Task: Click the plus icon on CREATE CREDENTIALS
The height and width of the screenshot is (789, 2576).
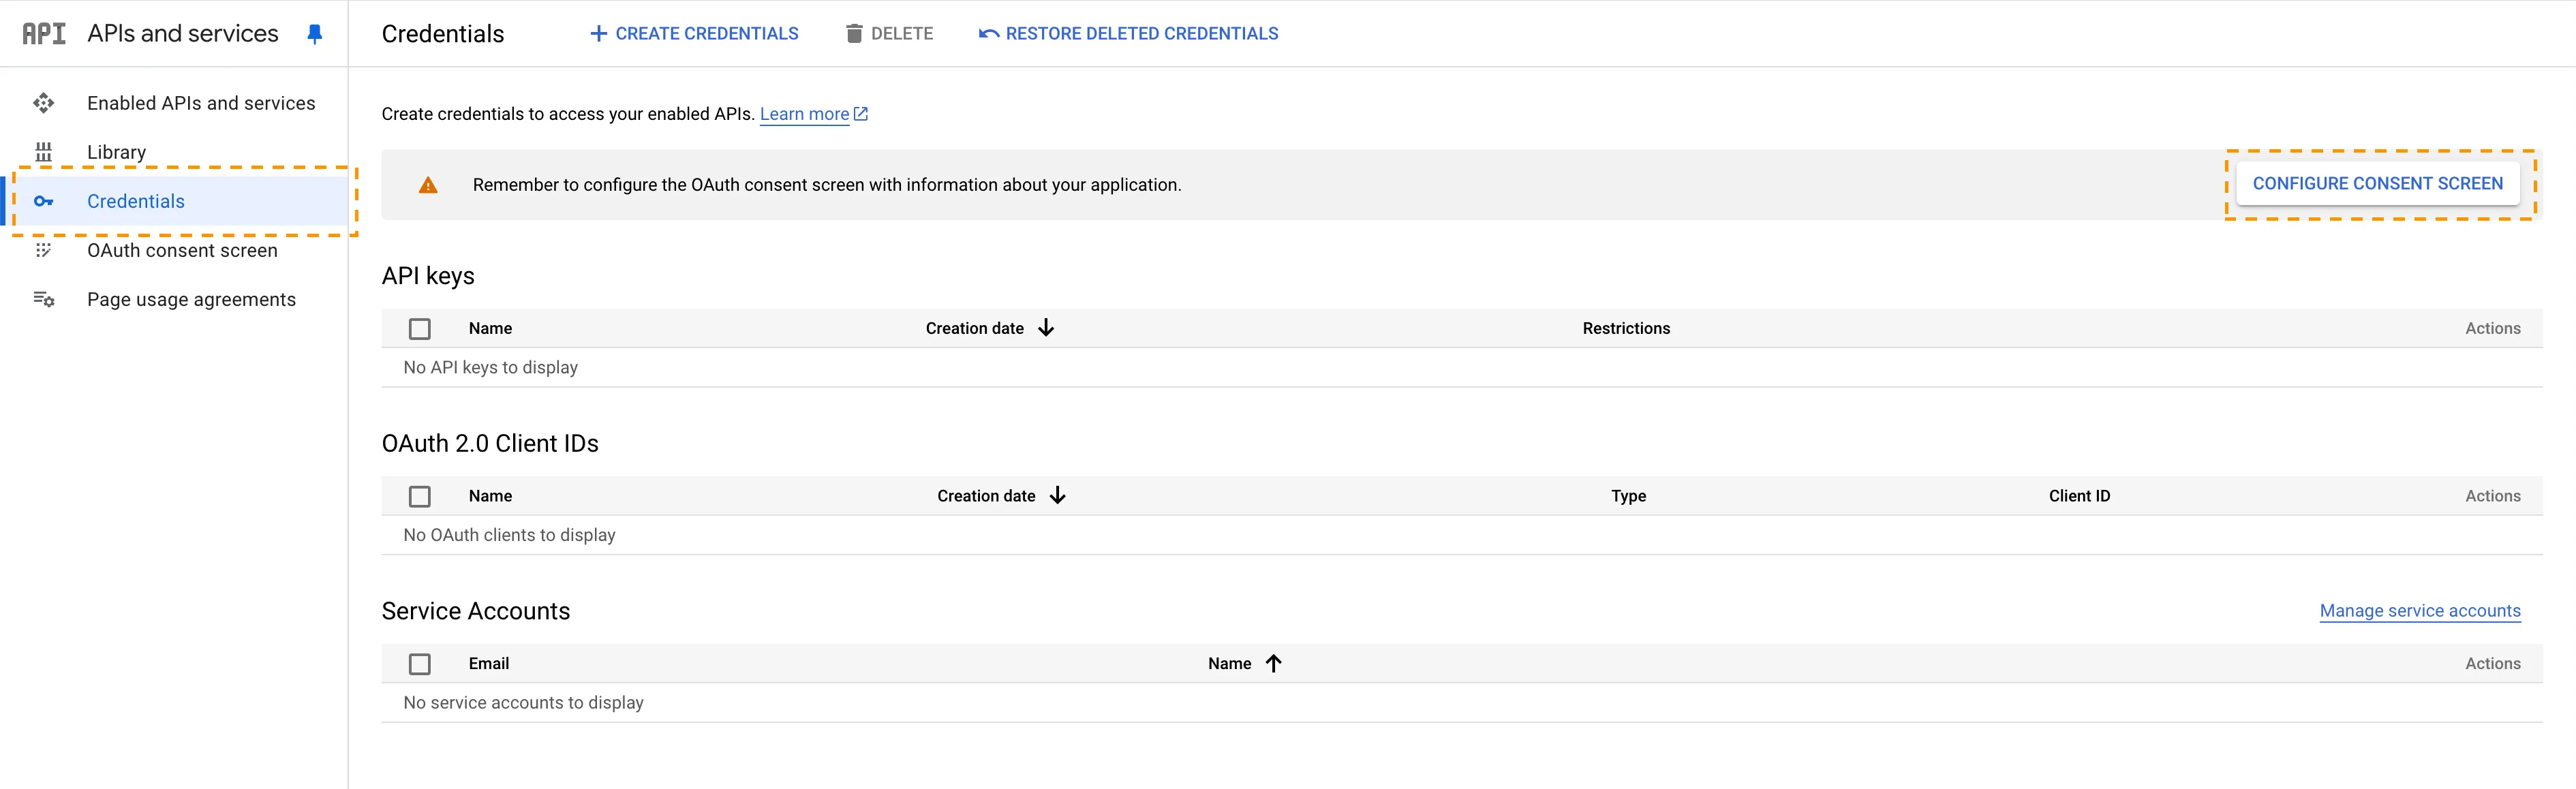Action: pyautogui.click(x=598, y=33)
